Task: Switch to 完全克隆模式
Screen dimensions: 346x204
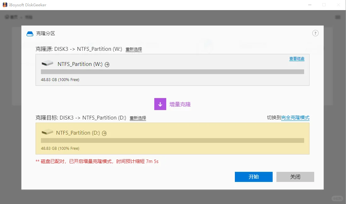Action: click(x=295, y=118)
